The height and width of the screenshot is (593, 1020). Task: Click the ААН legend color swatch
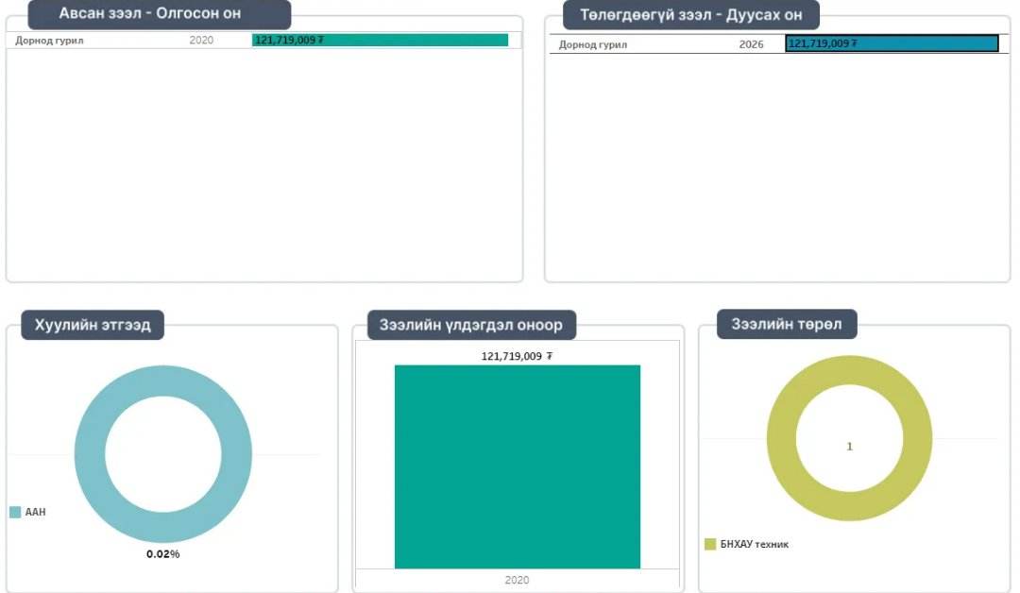click(x=15, y=512)
